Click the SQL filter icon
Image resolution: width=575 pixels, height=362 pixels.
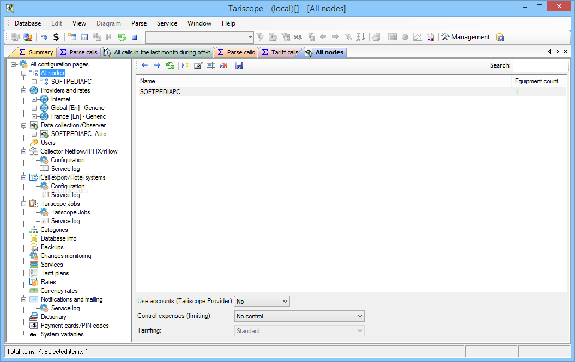pos(298,37)
